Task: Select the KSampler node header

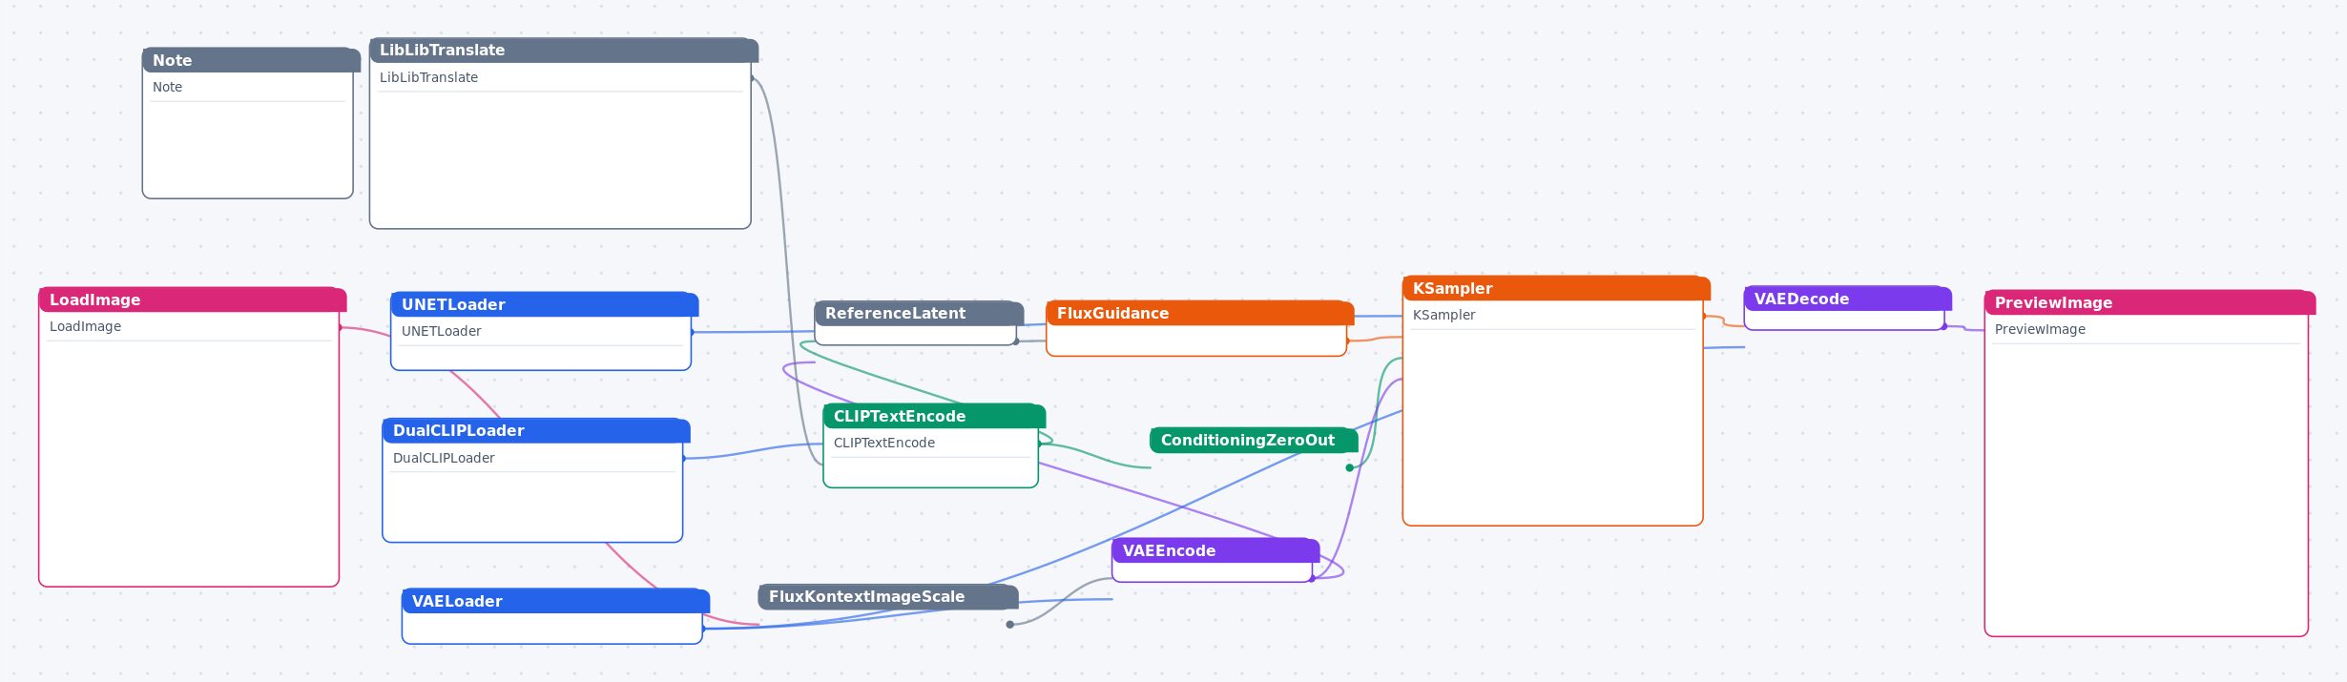Action: (1556, 288)
